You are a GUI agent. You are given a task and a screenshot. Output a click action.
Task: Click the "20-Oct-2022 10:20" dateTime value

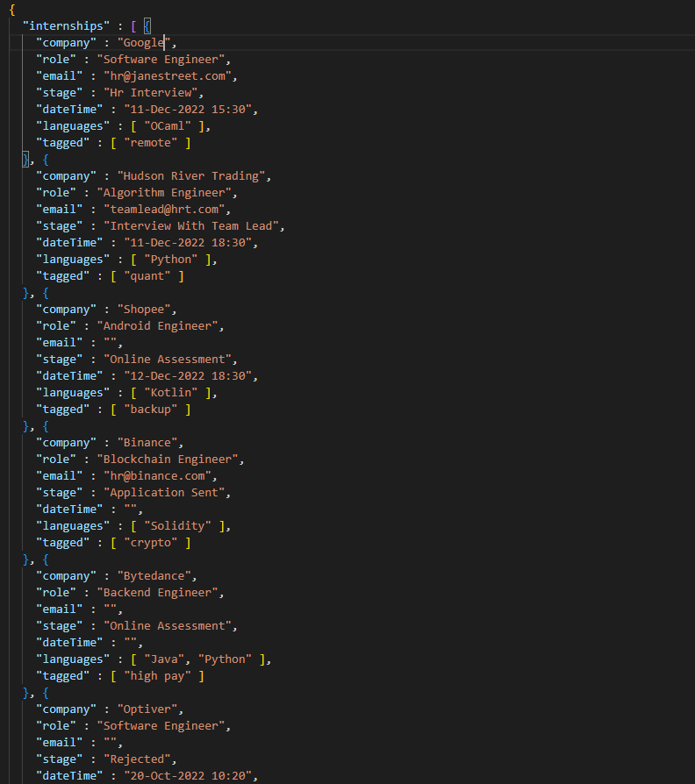[188, 776]
